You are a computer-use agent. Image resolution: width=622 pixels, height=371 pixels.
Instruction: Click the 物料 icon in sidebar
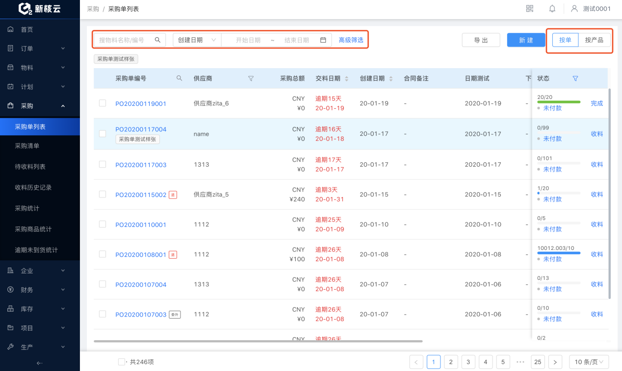[x=11, y=68]
